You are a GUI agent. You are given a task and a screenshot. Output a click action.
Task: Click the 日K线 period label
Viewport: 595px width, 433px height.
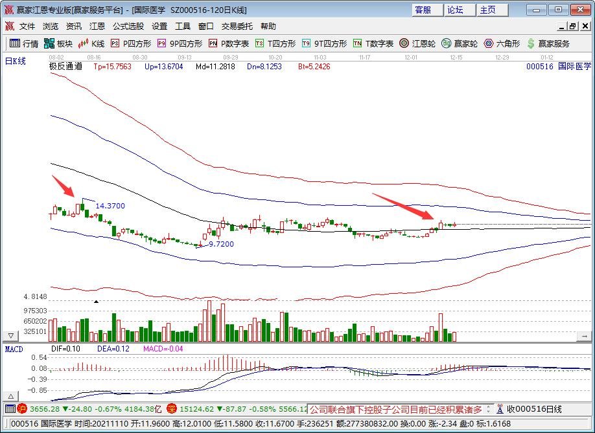pos(16,61)
